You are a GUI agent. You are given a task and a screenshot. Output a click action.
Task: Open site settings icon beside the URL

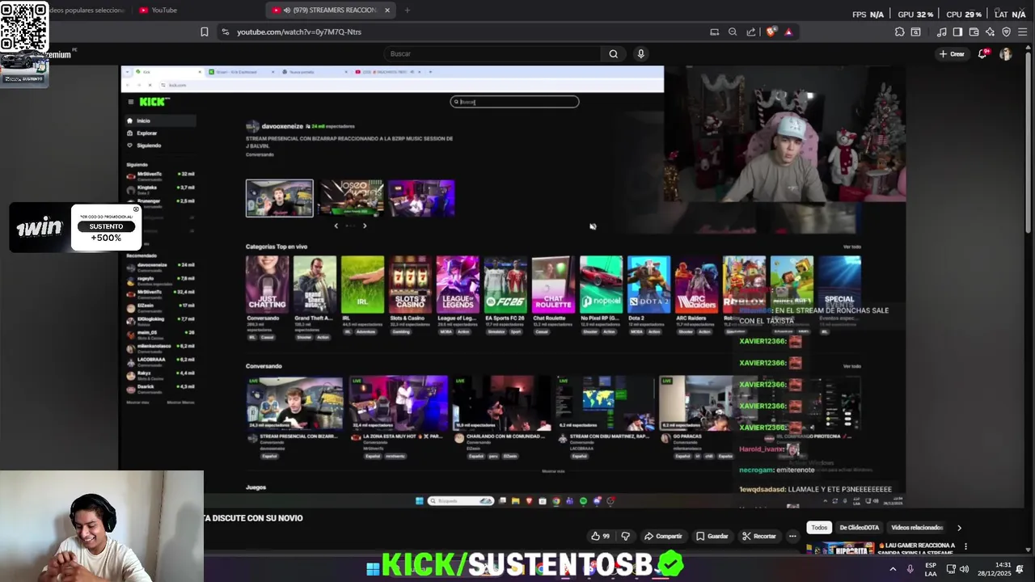pos(224,32)
